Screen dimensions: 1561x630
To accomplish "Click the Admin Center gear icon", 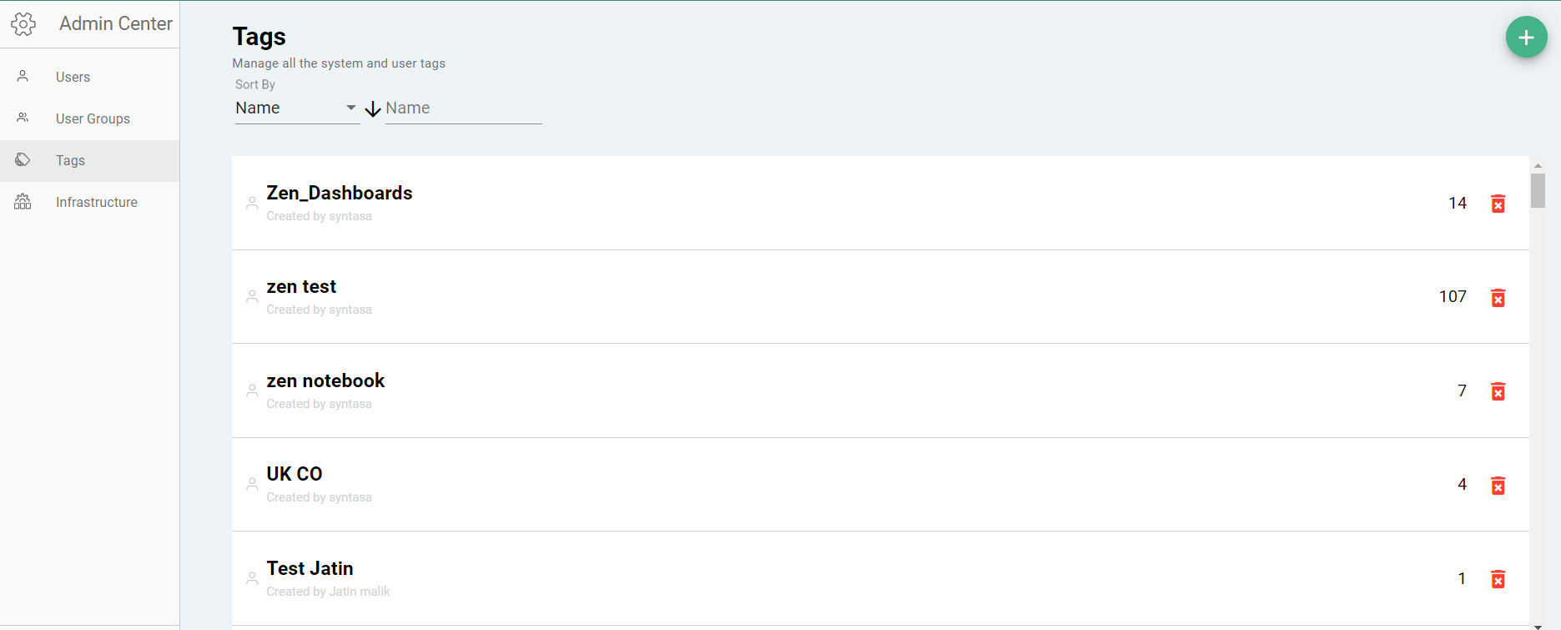I will pos(23,24).
